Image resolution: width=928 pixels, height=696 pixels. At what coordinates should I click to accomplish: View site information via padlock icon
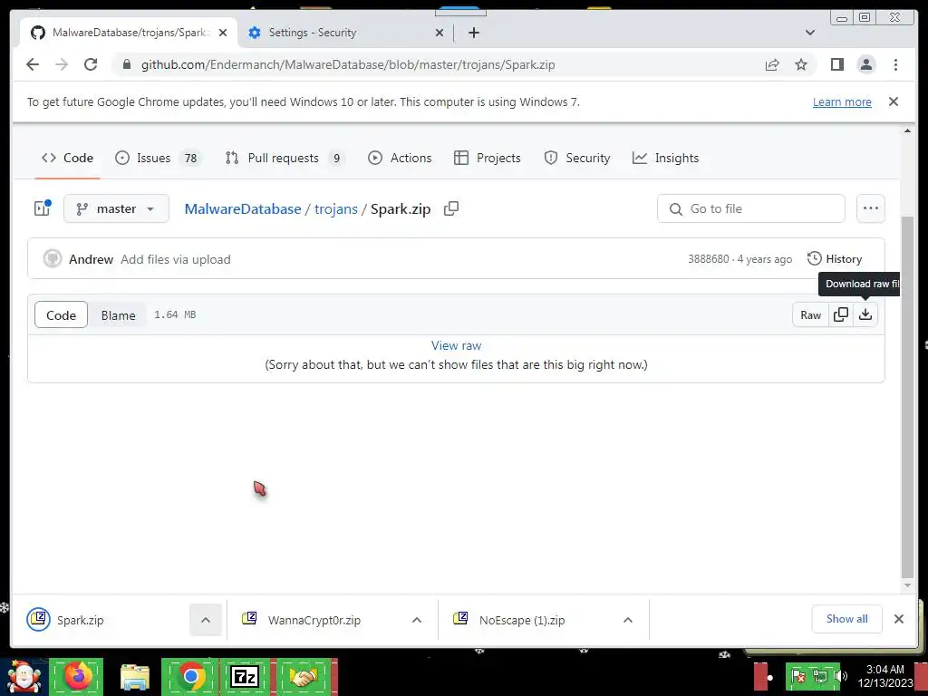pos(126,64)
